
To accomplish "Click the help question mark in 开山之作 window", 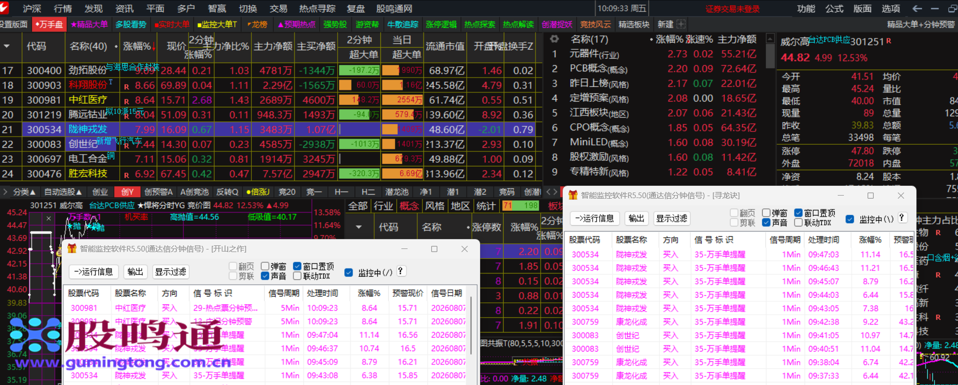I will 401,271.
